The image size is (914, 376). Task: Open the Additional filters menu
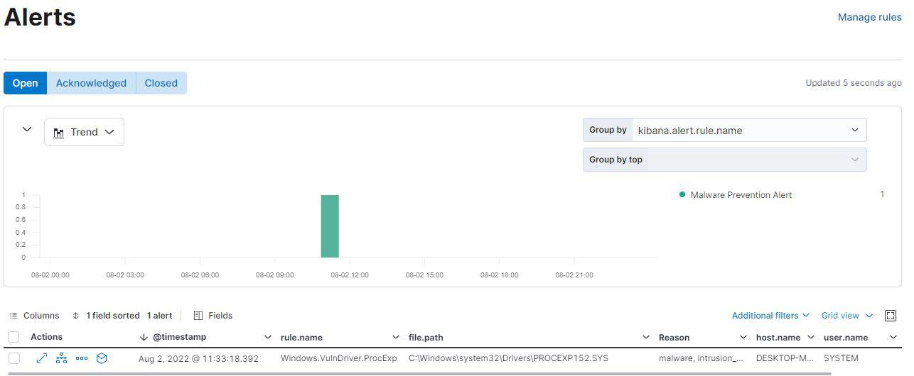[770, 316]
